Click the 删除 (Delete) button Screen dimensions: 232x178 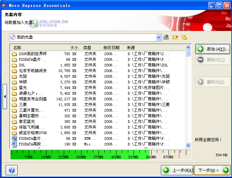click(x=213, y=60)
